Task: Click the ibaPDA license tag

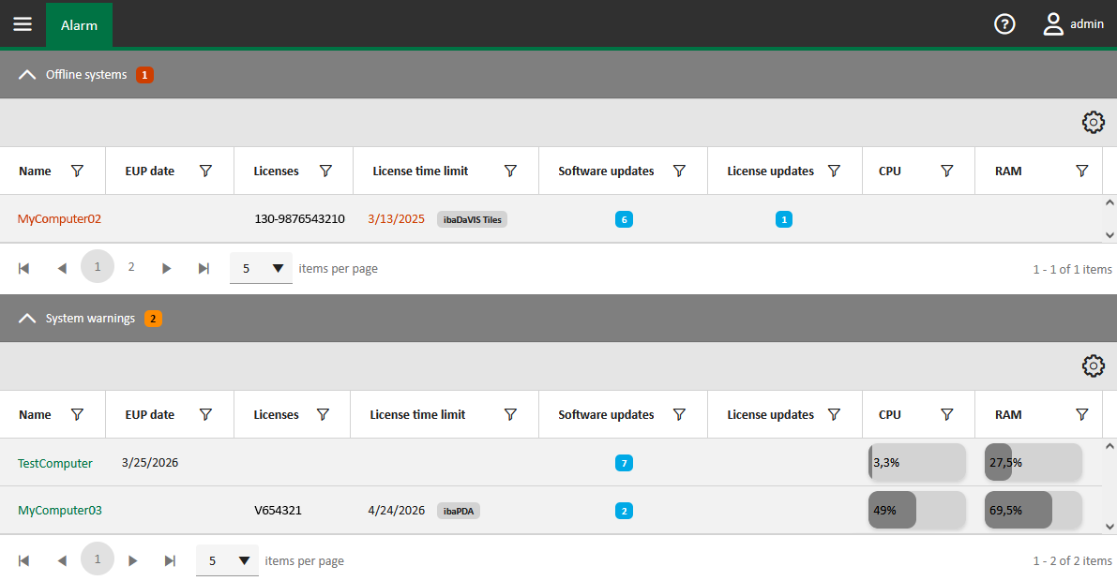Action: click(458, 511)
